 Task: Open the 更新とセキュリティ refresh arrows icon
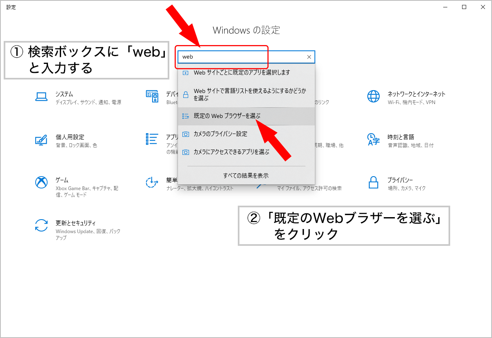tap(41, 225)
